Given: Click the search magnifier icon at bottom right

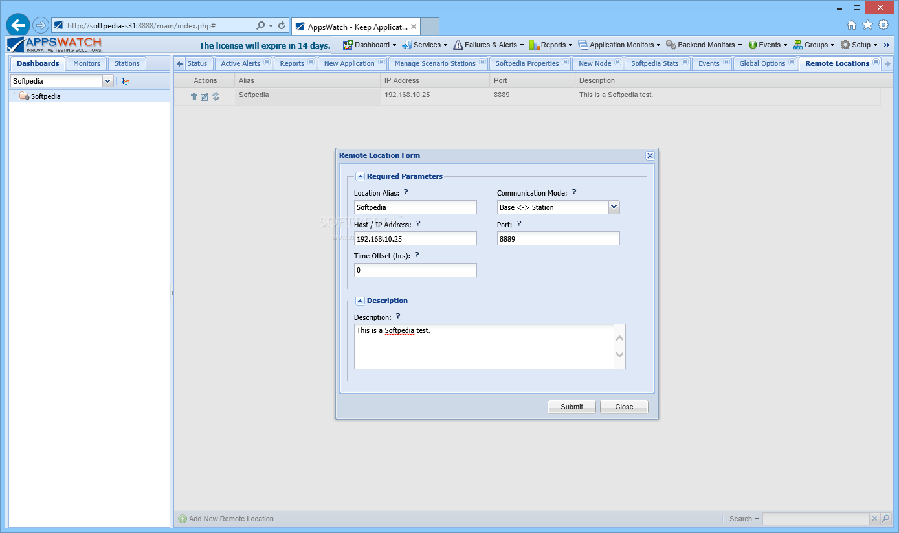Looking at the screenshot, I should pyautogui.click(x=886, y=519).
